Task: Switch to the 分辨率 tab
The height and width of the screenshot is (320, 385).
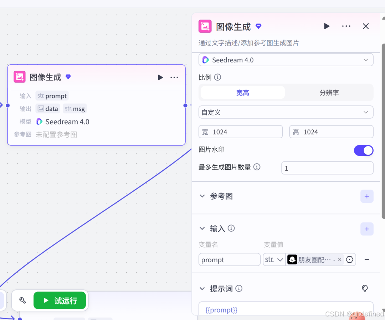Action: (x=329, y=92)
